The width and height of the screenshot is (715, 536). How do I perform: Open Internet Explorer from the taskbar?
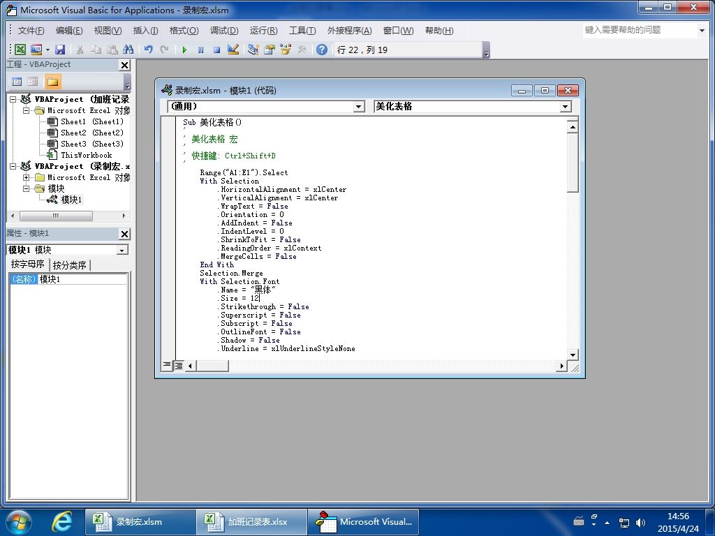pyautogui.click(x=61, y=522)
